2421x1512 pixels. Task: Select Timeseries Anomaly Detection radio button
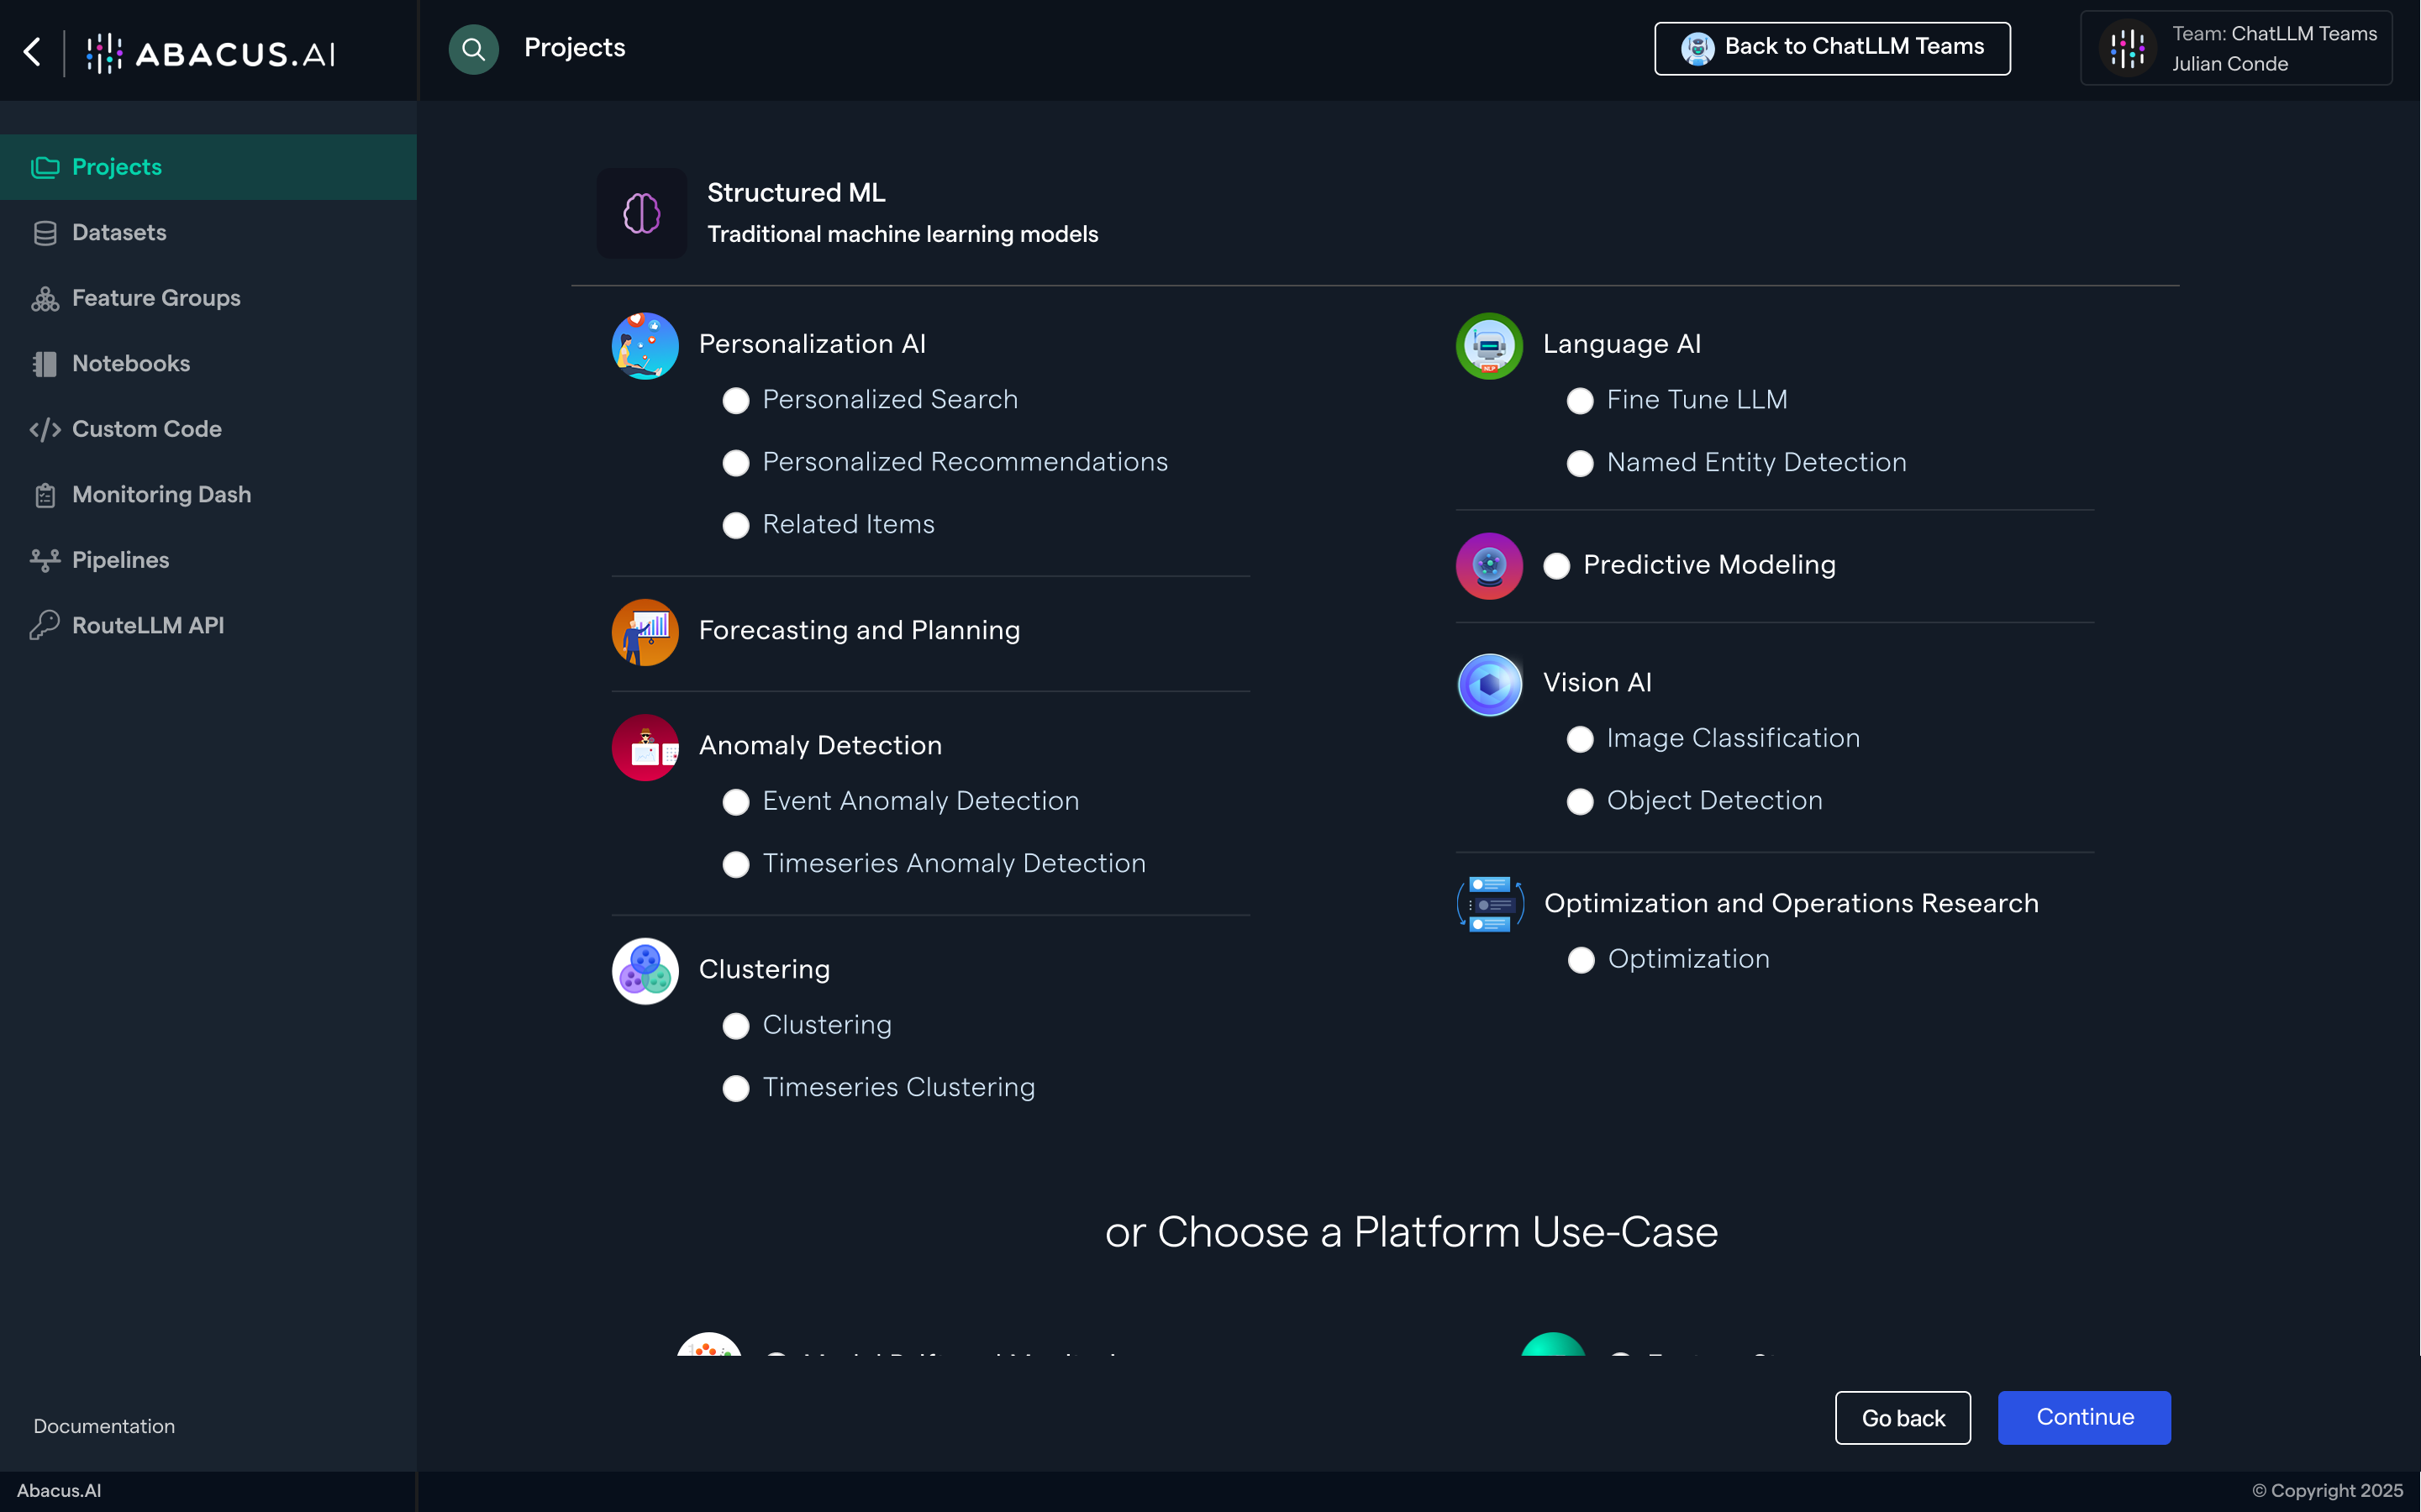736,865
